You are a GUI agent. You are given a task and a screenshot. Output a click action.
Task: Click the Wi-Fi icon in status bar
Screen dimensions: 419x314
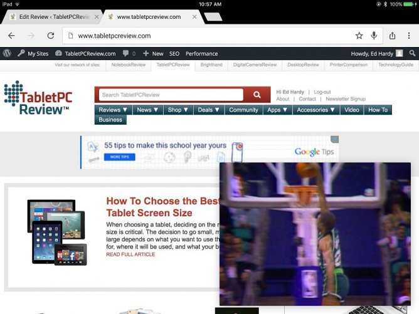[18, 4]
